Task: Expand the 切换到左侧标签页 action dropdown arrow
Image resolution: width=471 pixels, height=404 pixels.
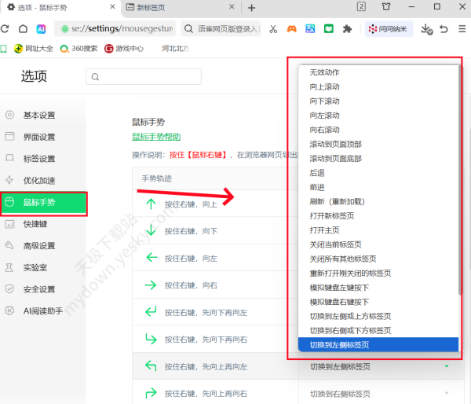Action: click(447, 367)
